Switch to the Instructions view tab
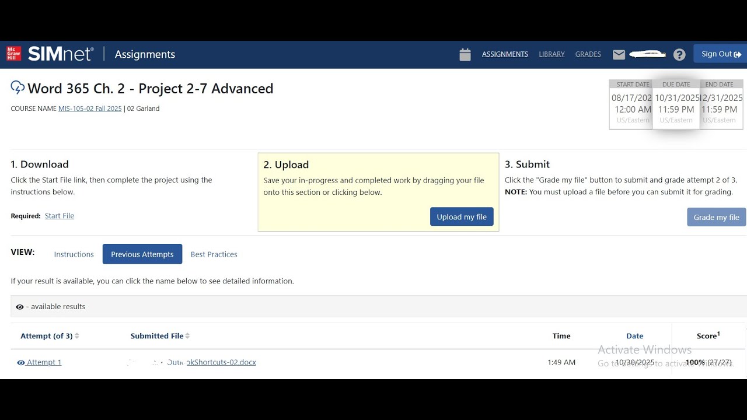The height and width of the screenshot is (420, 747). tap(74, 254)
